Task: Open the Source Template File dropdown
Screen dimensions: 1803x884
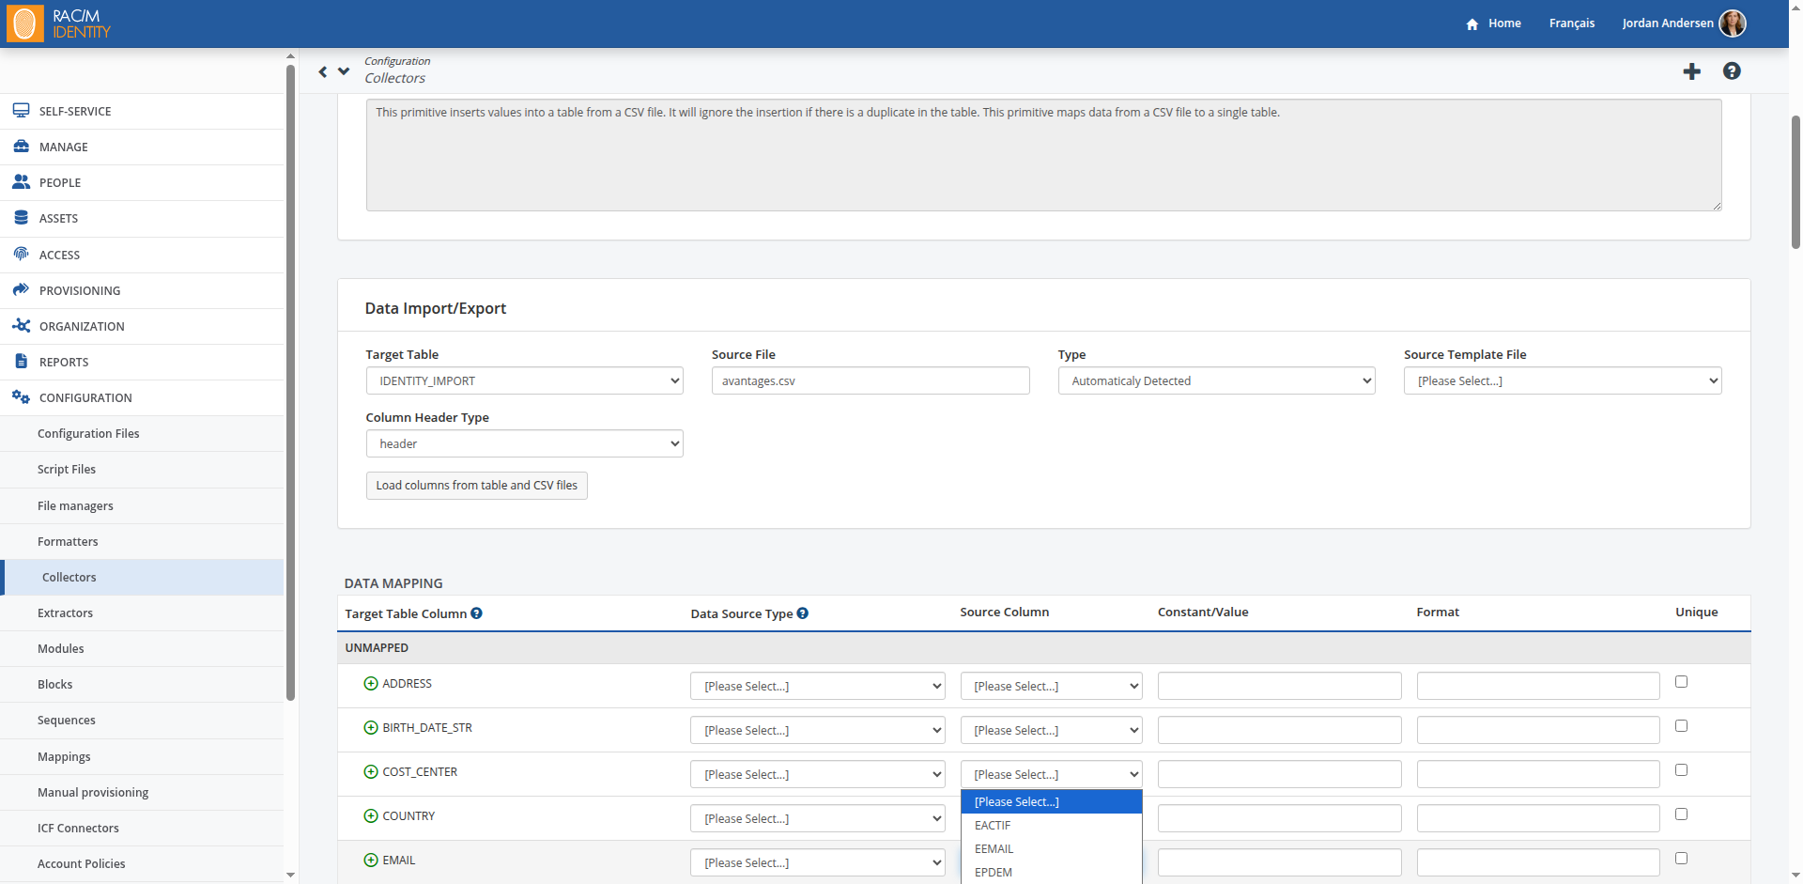Action: tap(1563, 380)
